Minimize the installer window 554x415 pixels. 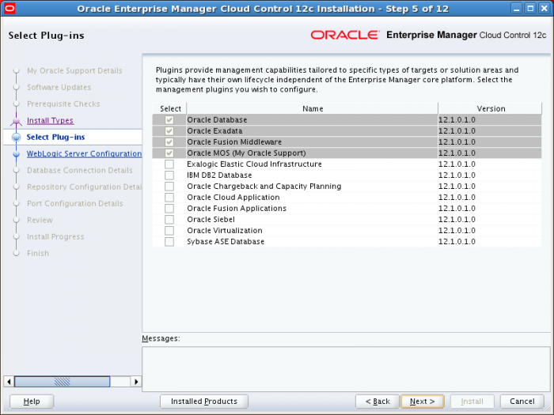click(x=517, y=9)
